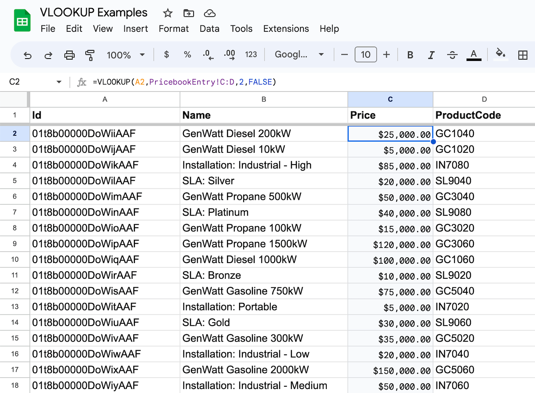Click the cell Installation: Industrial - Medium

tap(264, 386)
